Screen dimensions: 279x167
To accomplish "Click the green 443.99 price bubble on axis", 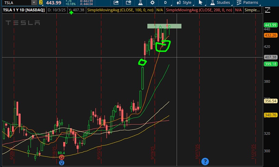I will [270, 25].
